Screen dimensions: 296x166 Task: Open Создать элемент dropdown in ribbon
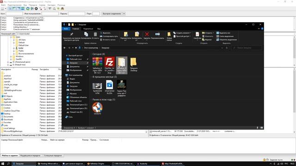click(191, 33)
